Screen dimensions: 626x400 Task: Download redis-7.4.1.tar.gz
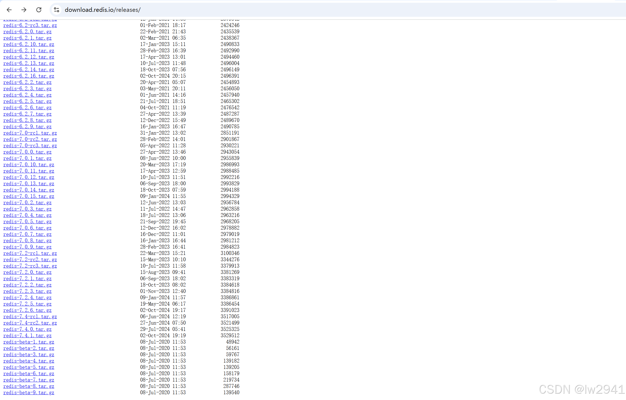27,336
